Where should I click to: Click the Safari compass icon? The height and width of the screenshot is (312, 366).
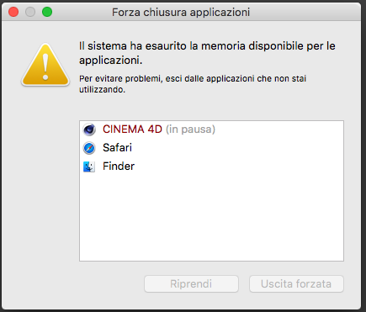coord(89,148)
